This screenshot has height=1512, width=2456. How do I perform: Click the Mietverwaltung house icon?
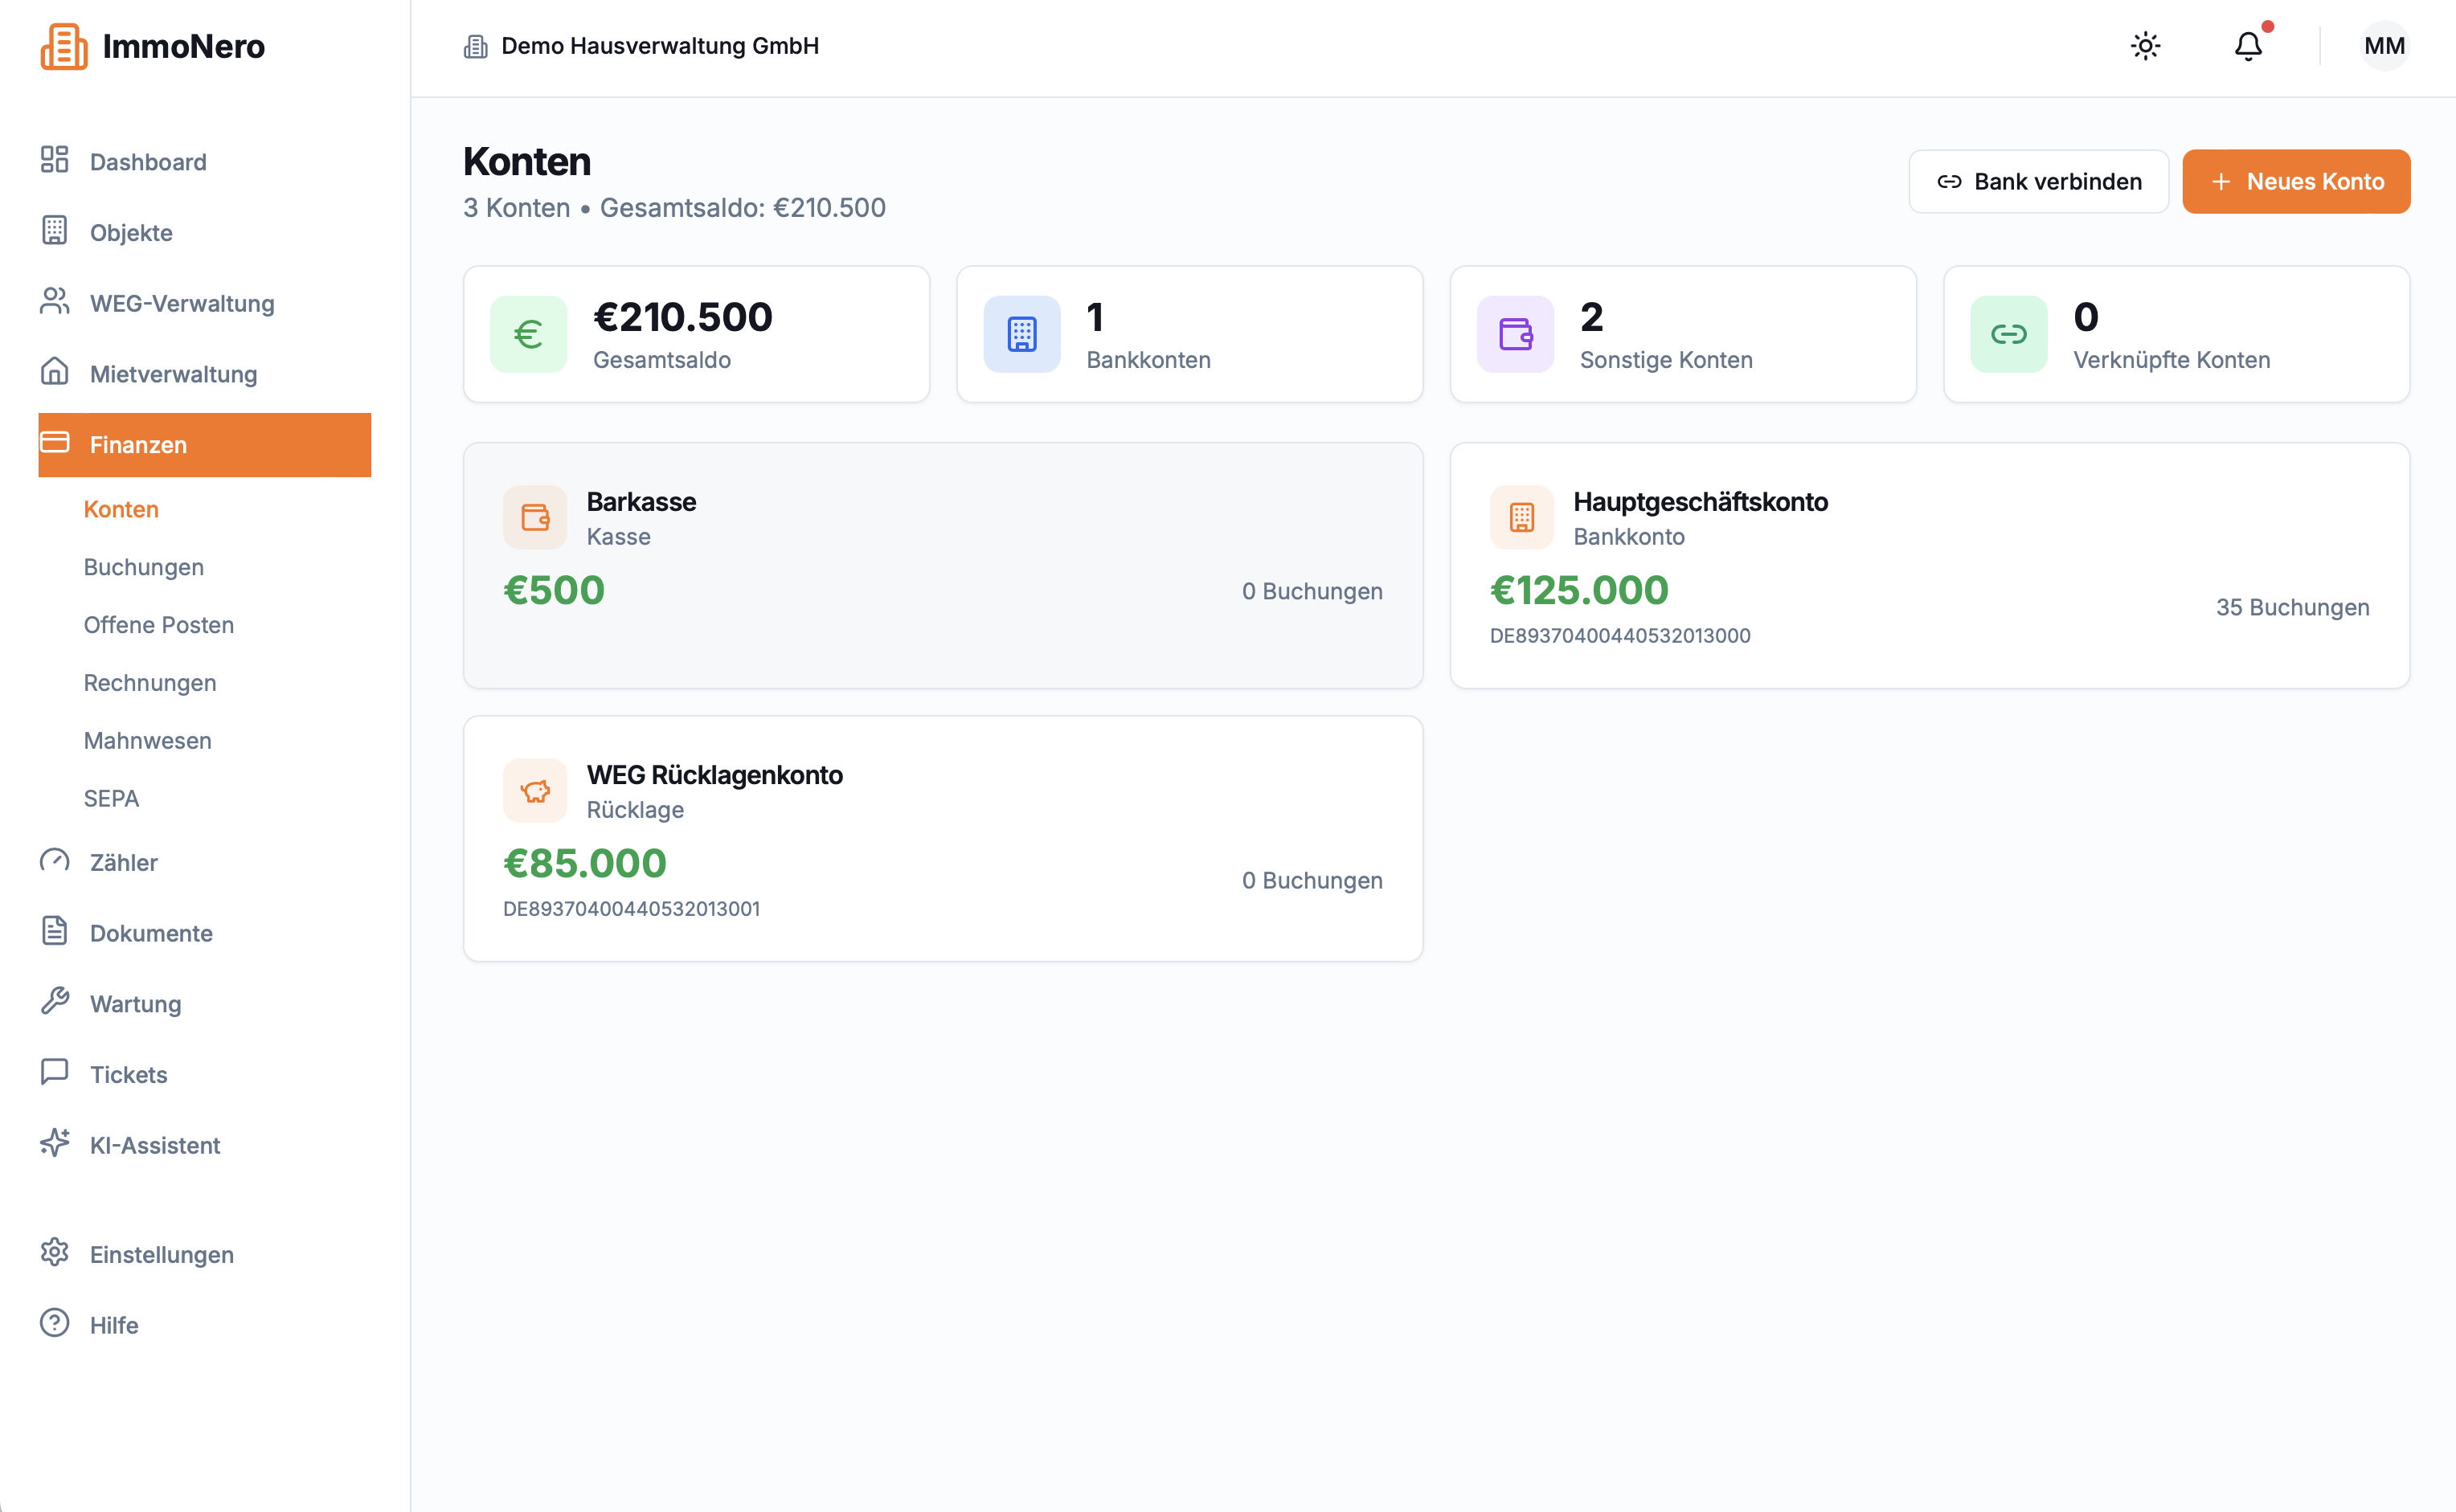coord(55,372)
